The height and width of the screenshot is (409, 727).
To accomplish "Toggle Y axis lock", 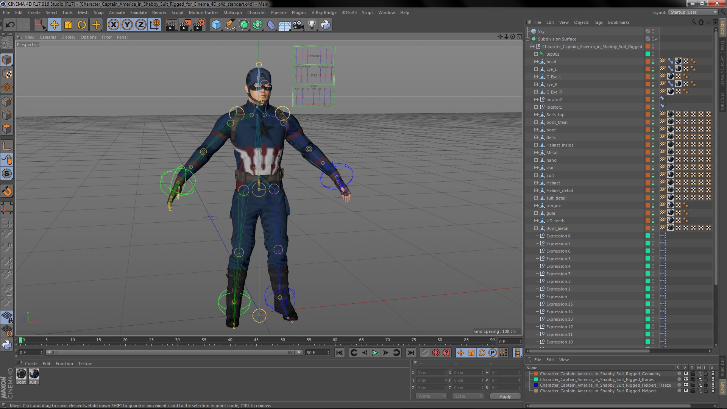I will point(127,25).
